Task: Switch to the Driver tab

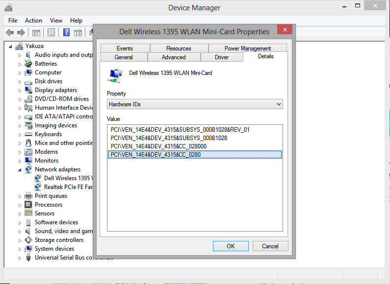Action: click(x=222, y=57)
